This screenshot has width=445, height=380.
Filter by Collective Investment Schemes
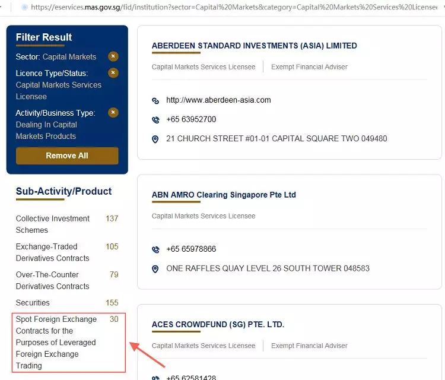tap(53, 224)
